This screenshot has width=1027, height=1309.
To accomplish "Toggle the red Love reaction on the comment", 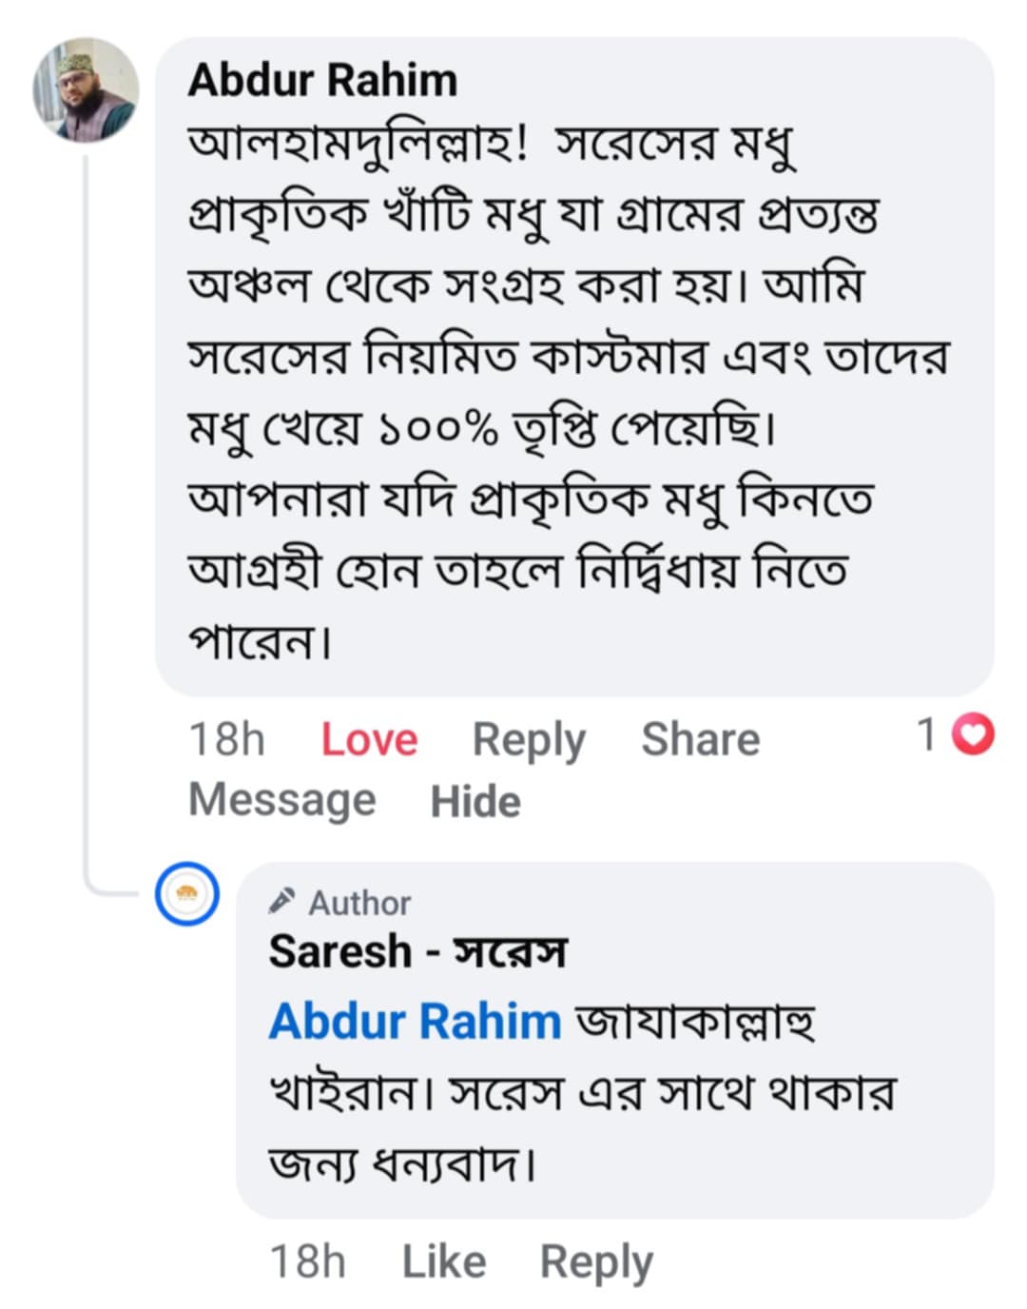I will point(369,740).
